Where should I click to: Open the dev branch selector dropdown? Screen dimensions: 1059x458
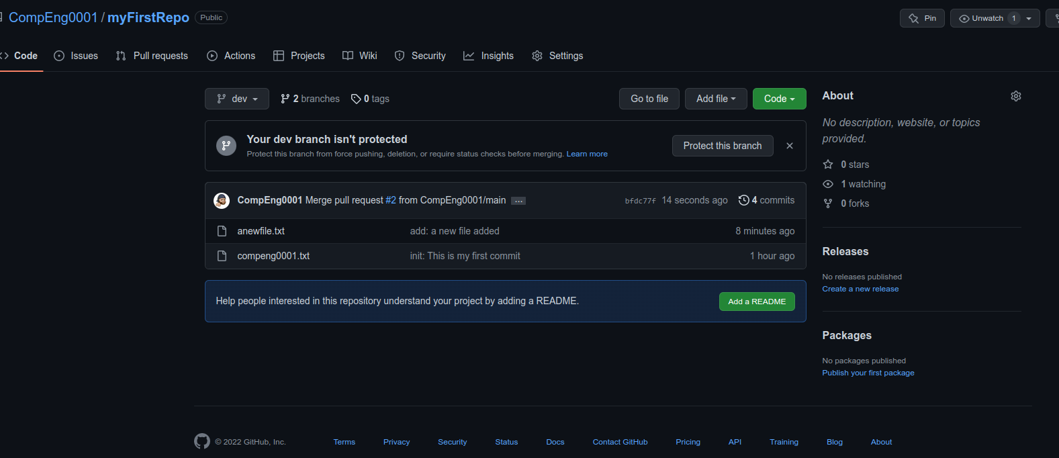point(237,99)
